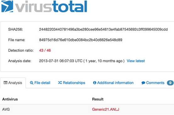Screen dimensions: 174x115
Task: Follow the View latest link
Action: (136, 61)
